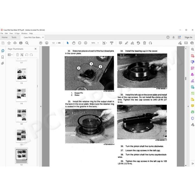Open the Window menu

(24, 33)
